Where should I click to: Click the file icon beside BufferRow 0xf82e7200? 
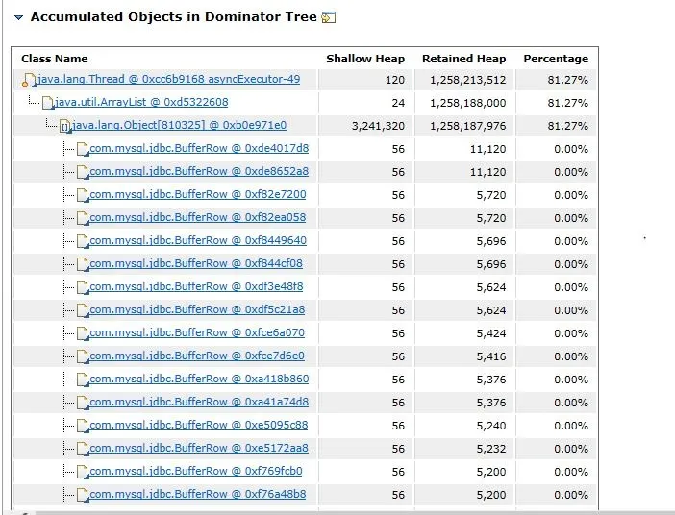pyautogui.click(x=82, y=195)
